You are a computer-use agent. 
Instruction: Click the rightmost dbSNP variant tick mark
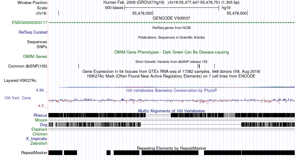tap(214, 66)
